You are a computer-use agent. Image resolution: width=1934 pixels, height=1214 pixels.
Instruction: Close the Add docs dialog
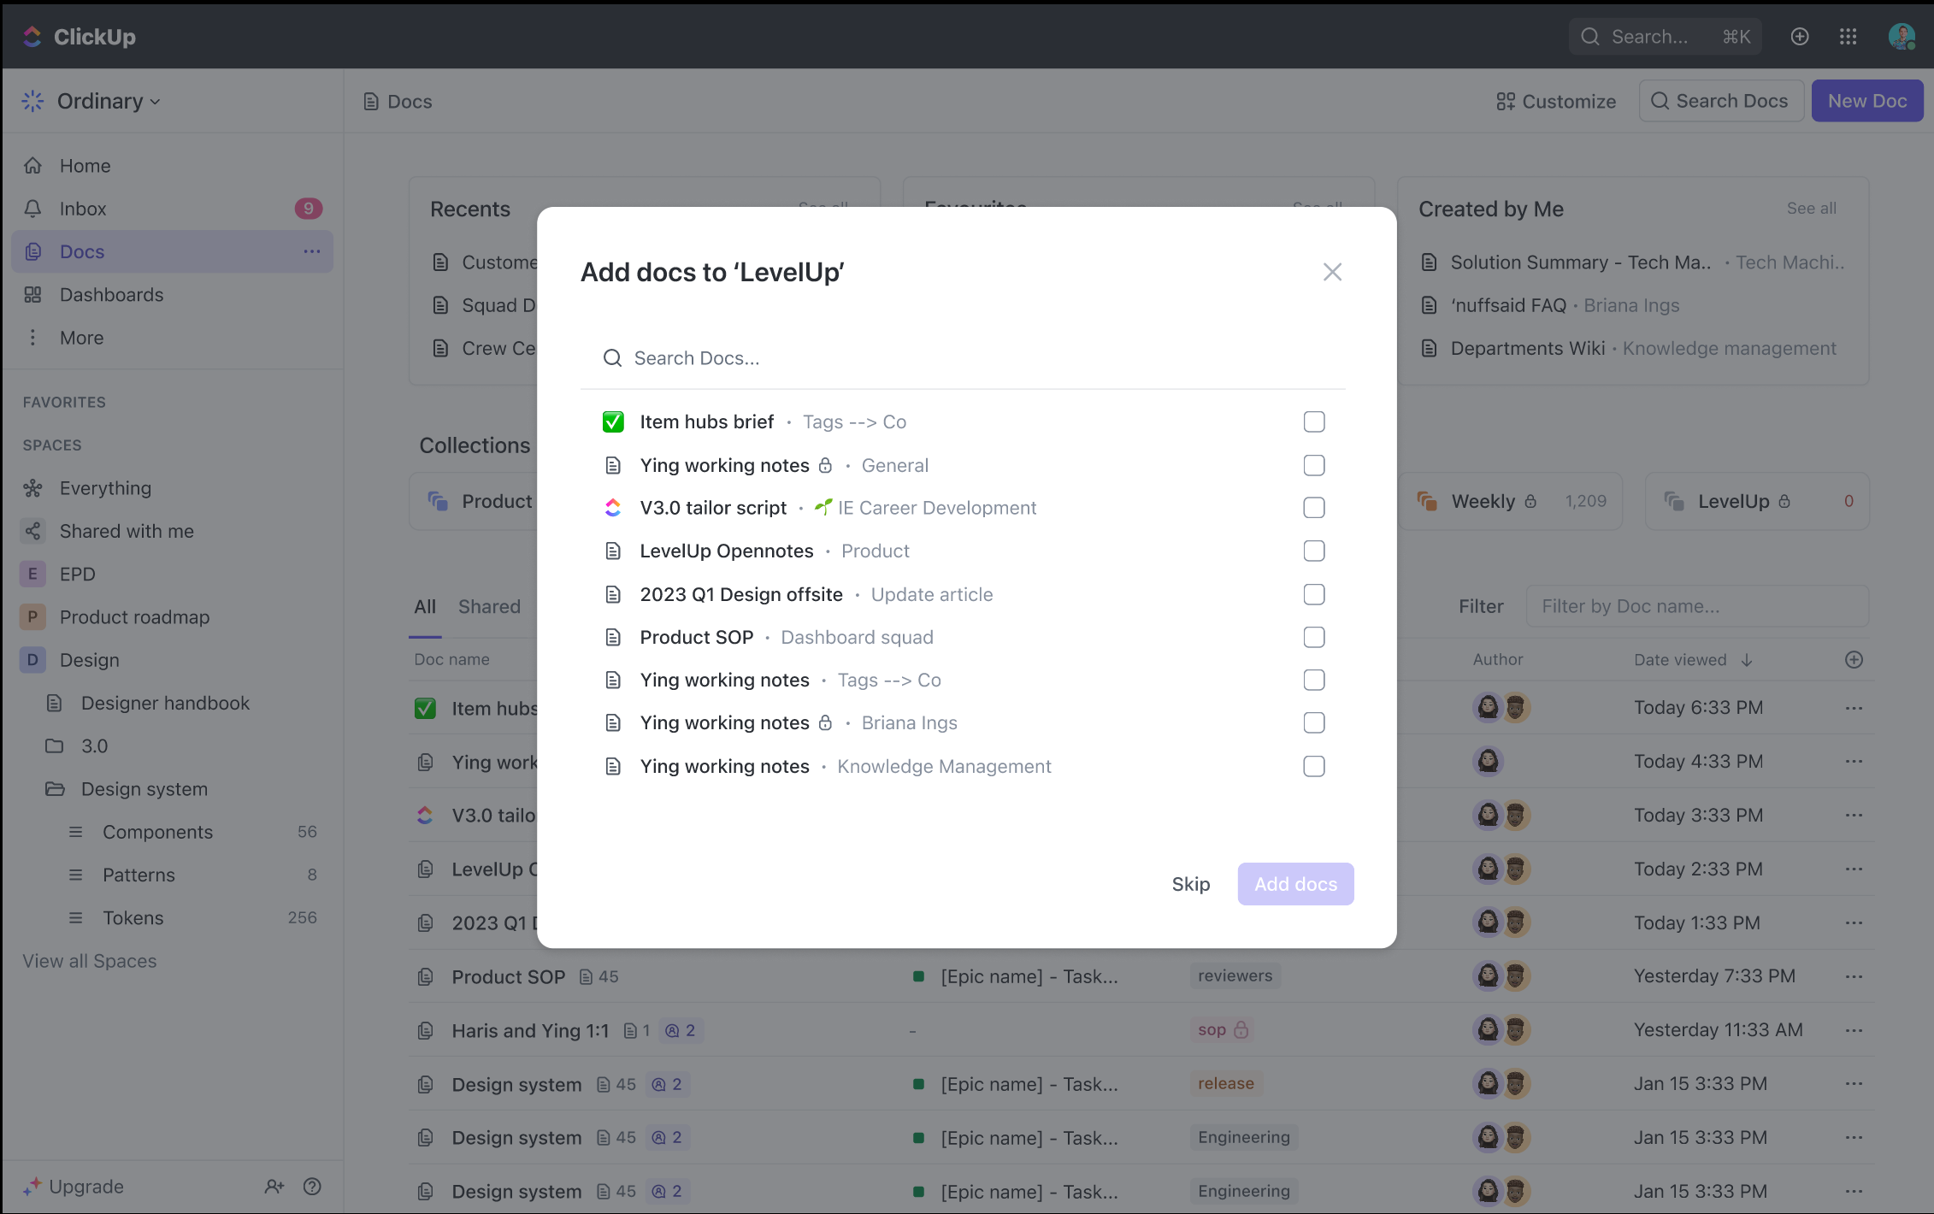click(1332, 272)
